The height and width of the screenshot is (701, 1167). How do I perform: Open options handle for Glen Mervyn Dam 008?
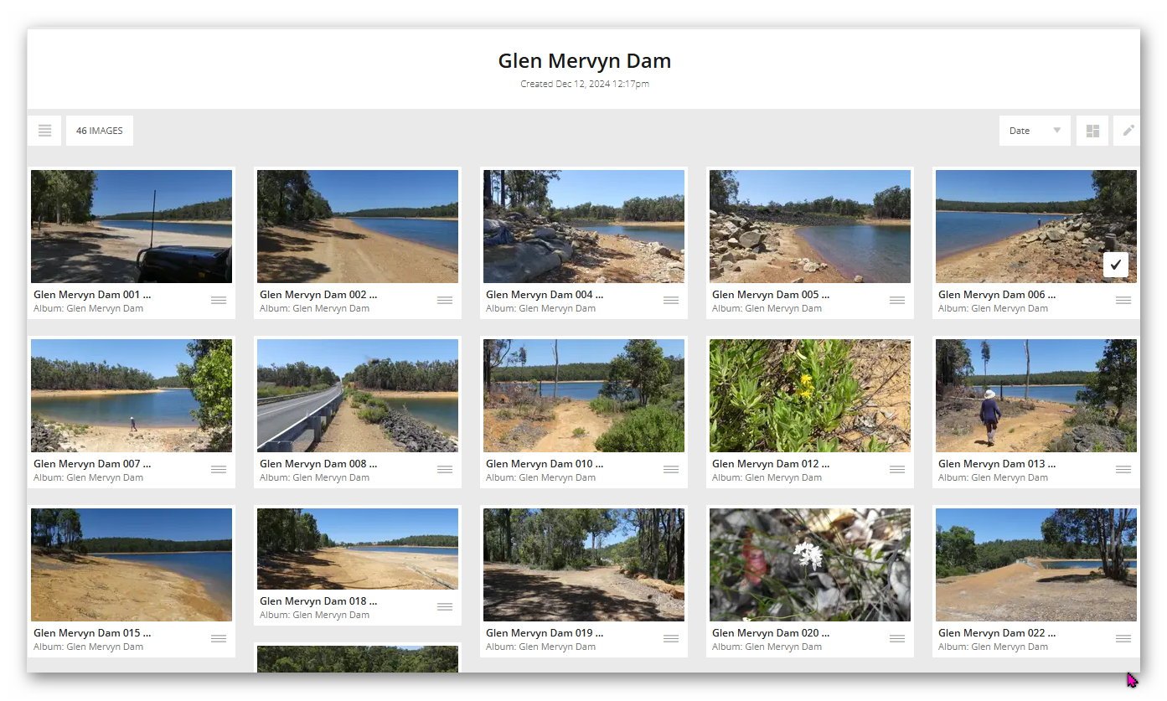[445, 469]
